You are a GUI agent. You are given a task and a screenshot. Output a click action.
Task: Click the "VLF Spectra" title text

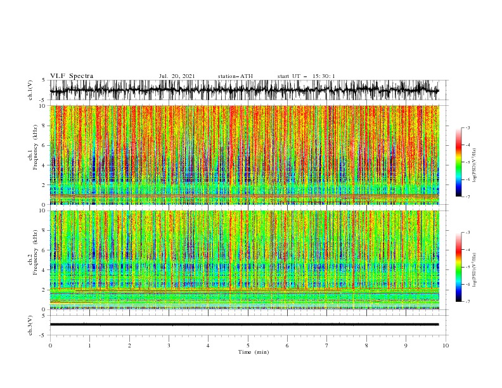pos(72,76)
